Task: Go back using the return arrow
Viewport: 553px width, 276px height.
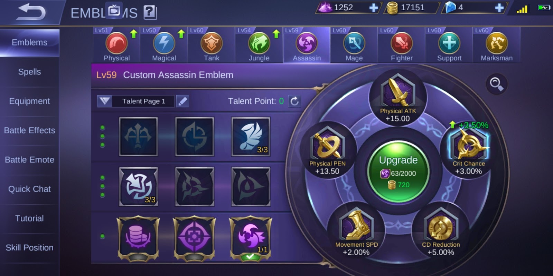Action: (x=32, y=12)
